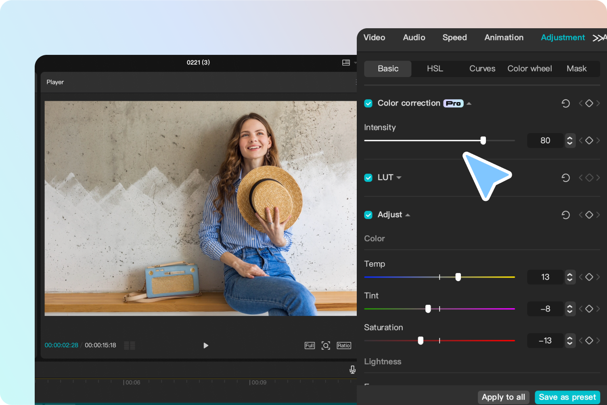Viewport: 607px width, 405px height.
Task: Open the Animation panel
Action: click(x=504, y=38)
